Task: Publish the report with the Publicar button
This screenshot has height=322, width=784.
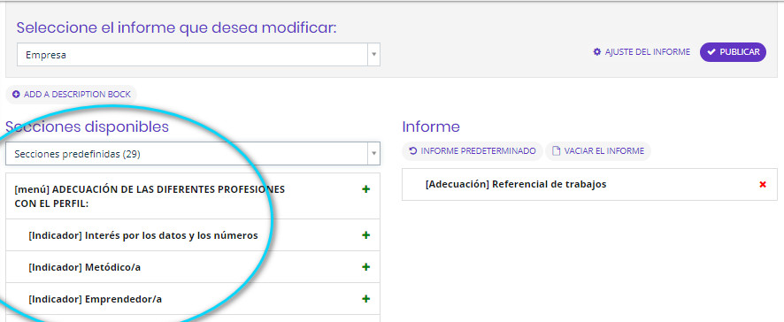Action: click(x=733, y=52)
